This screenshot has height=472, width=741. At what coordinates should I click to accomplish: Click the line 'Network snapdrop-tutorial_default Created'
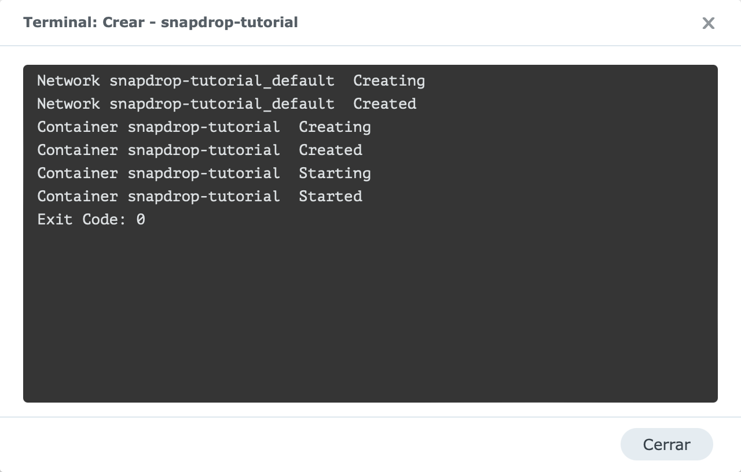point(226,104)
